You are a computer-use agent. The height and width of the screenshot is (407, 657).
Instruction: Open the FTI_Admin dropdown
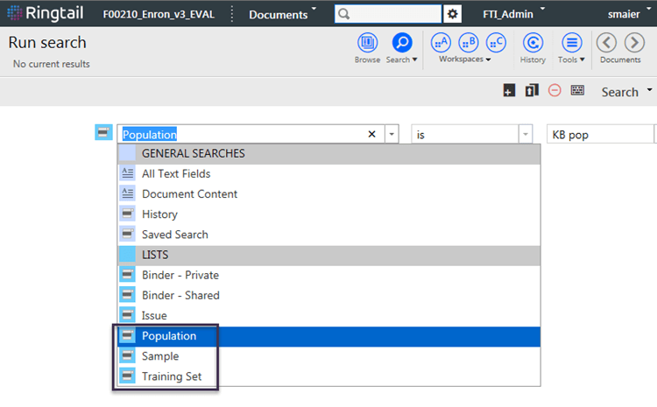click(x=513, y=14)
